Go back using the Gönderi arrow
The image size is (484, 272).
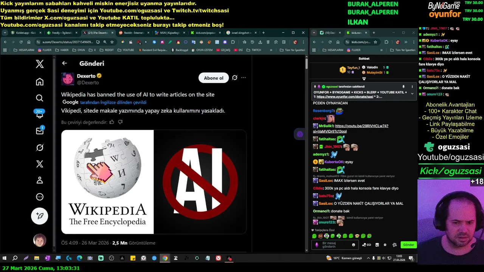click(x=65, y=63)
